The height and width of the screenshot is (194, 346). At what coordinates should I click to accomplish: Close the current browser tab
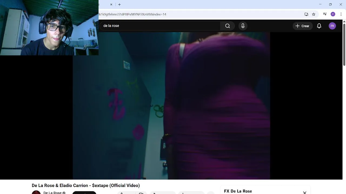(x=111, y=5)
